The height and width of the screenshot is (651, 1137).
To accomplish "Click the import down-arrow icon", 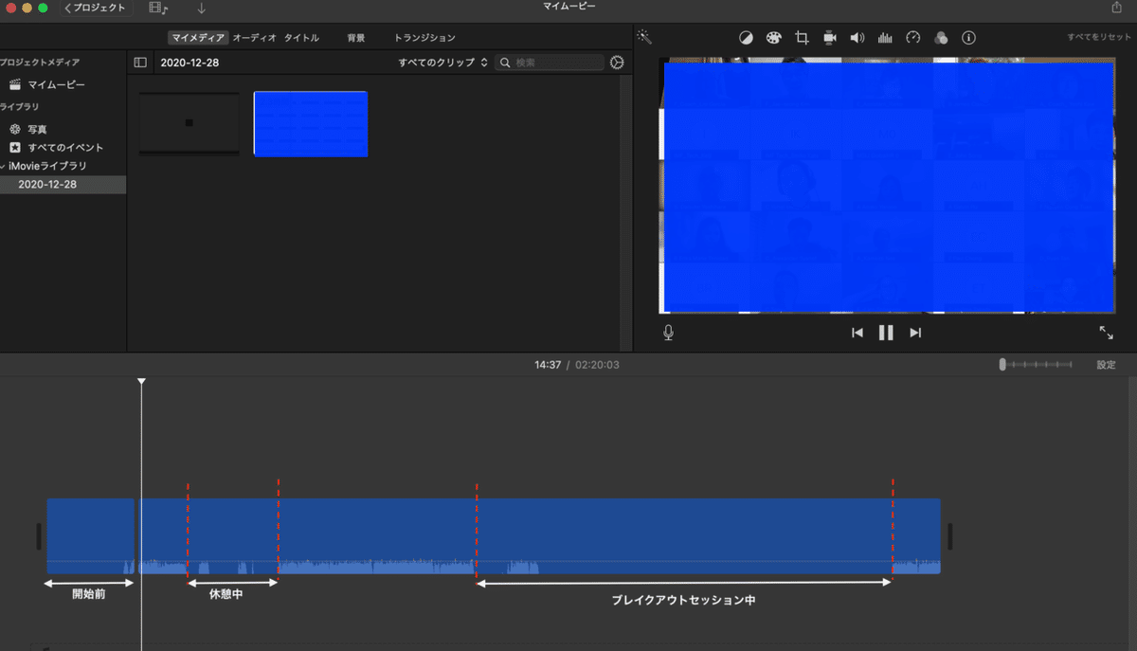I will (x=201, y=8).
